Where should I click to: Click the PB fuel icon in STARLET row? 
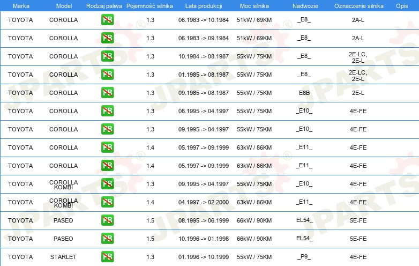point(107,256)
